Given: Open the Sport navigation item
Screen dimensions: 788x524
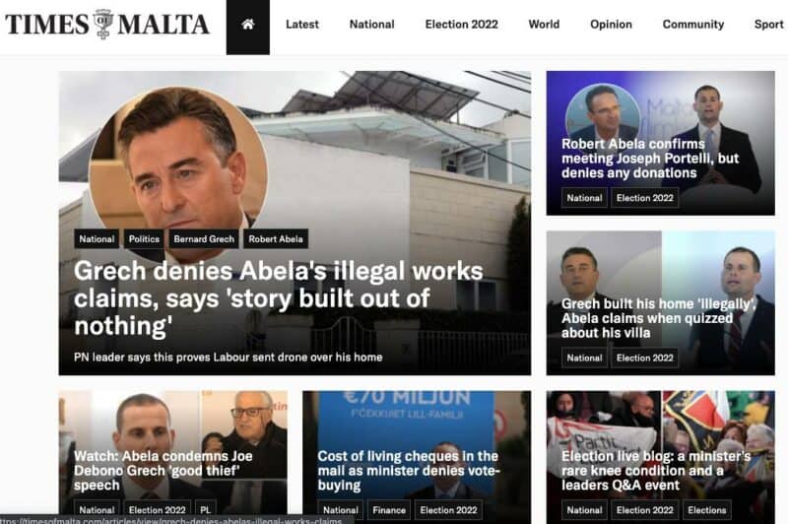Looking at the screenshot, I should point(769,24).
